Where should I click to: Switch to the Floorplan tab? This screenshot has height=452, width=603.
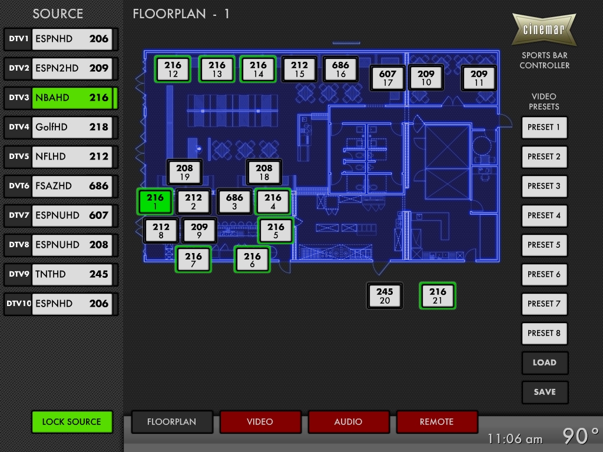172,421
